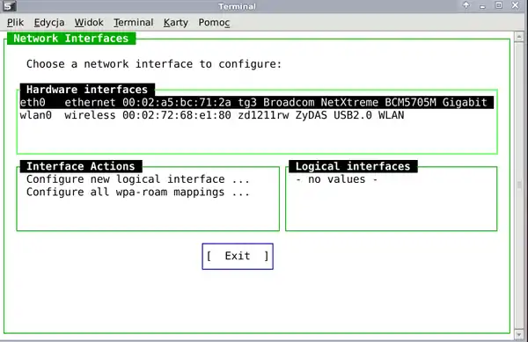Click the vertical scrollbar track

coord(519,186)
